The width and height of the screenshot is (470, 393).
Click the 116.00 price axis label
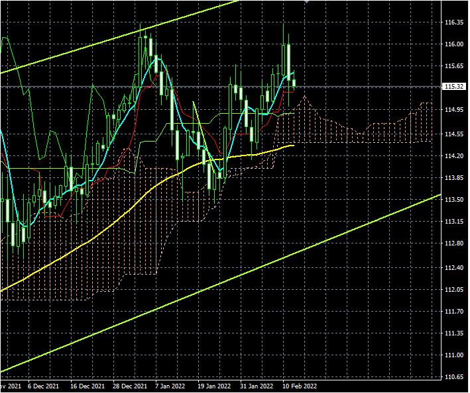click(x=454, y=44)
